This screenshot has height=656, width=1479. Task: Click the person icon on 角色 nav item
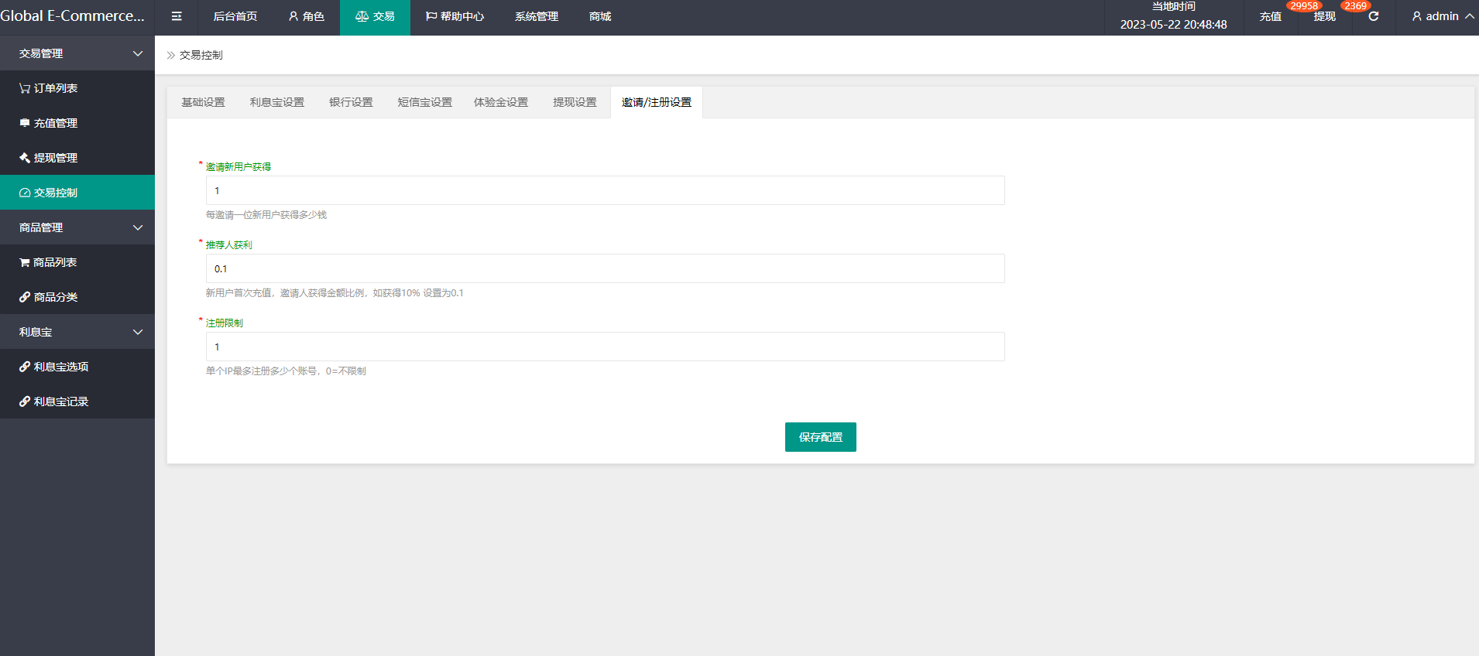coord(293,16)
